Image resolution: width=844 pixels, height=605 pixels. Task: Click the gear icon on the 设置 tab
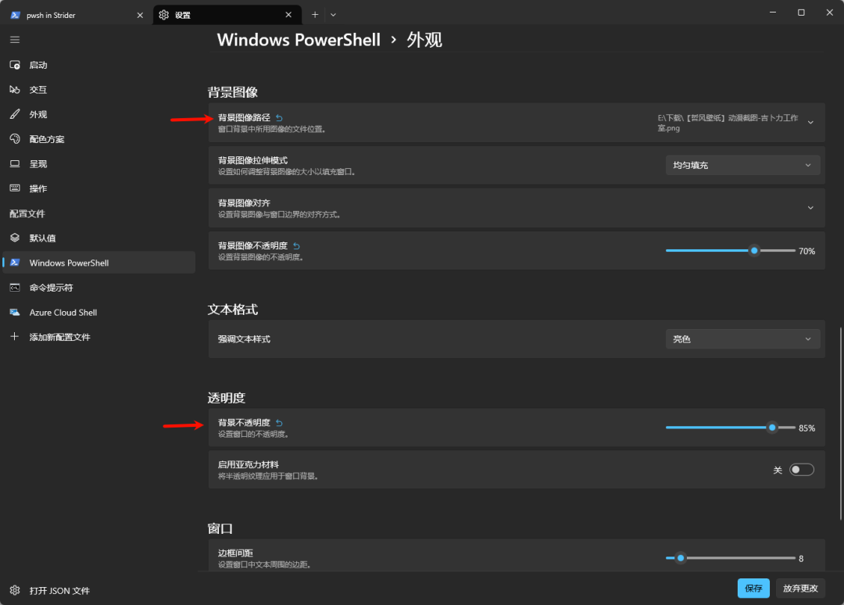[164, 15]
